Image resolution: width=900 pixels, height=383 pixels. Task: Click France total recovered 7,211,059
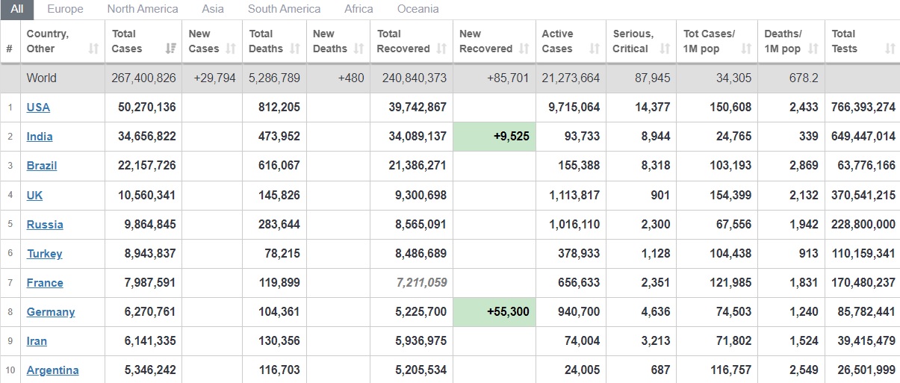tap(420, 282)
